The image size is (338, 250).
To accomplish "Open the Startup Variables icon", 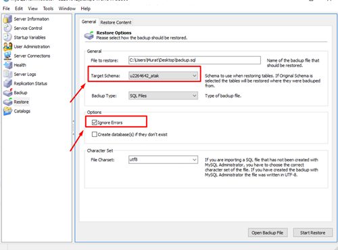I will (x=7, y=37).
